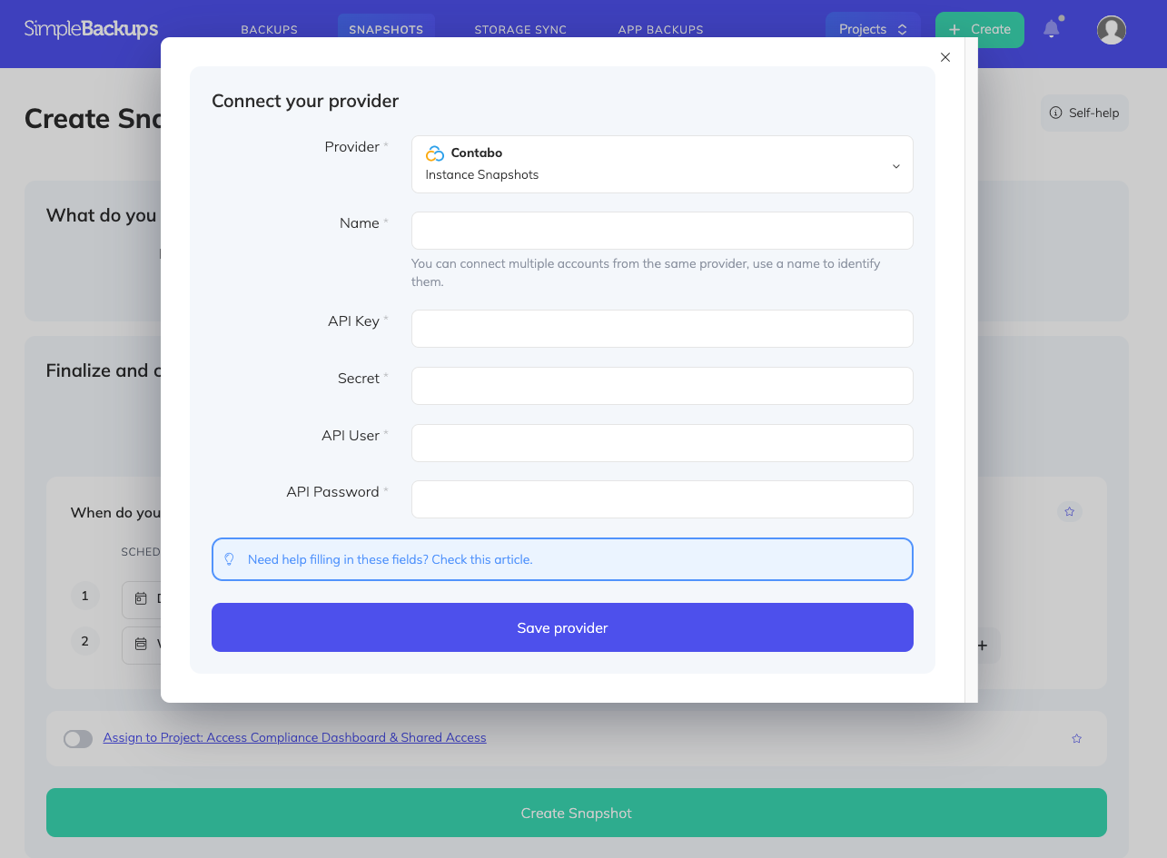Enable the Assign to Project toggle switch

point(78,738)
